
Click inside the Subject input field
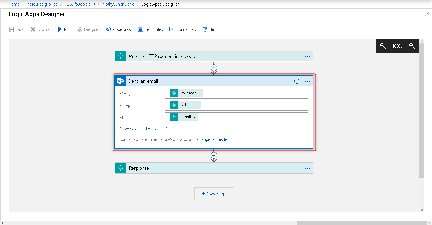click(x=253, y=106)
